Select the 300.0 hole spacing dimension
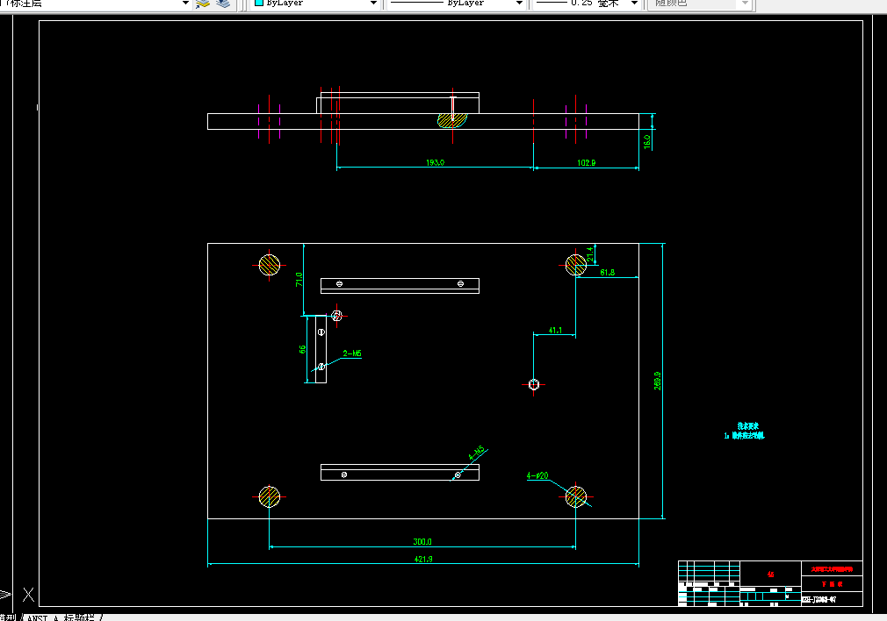Viewport: 887px width, 621px height. (422, 541)
